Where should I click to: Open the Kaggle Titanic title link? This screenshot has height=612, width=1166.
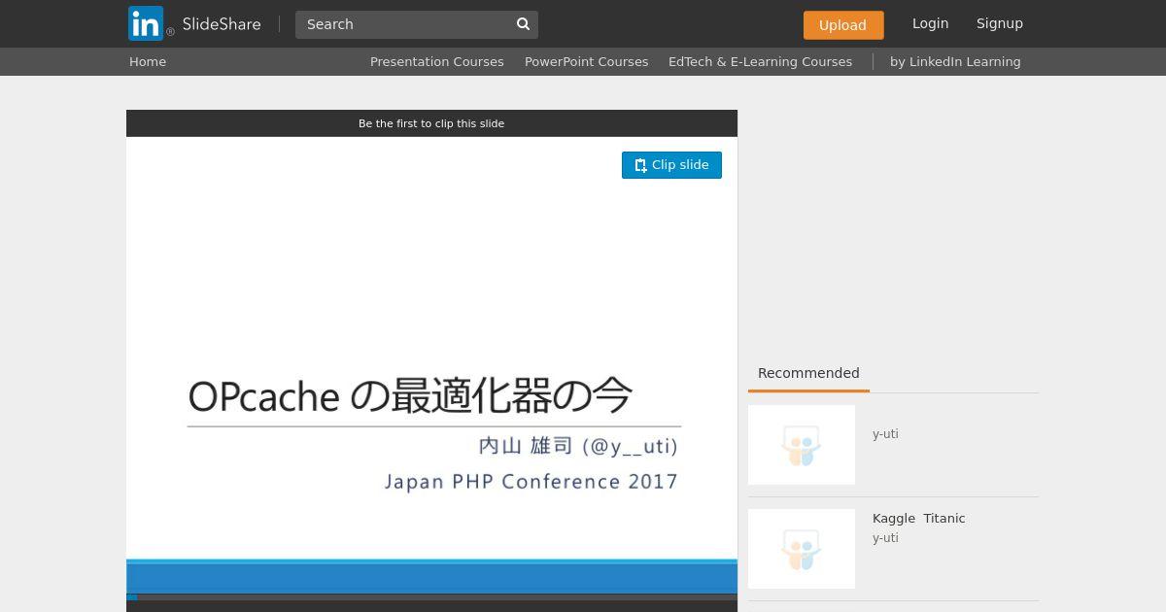918,518
